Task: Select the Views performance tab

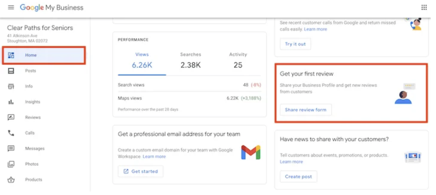Action: [142, 60]
